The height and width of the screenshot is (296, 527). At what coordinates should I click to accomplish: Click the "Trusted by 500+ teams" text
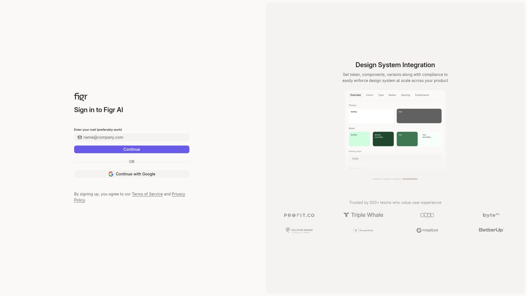tap(395, 202)
